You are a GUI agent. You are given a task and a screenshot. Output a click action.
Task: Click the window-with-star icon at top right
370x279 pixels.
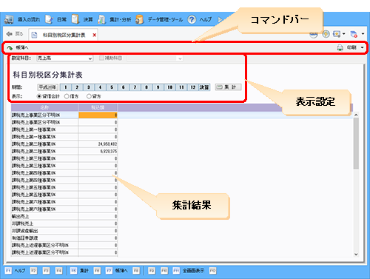(337, 34)
